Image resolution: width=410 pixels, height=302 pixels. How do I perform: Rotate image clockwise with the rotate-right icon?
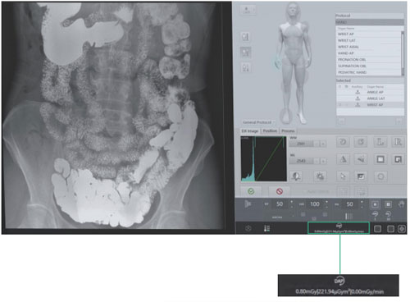click(361, 142)
